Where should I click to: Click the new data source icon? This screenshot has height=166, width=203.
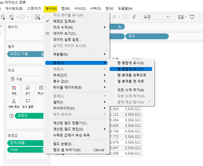point(3,17)
